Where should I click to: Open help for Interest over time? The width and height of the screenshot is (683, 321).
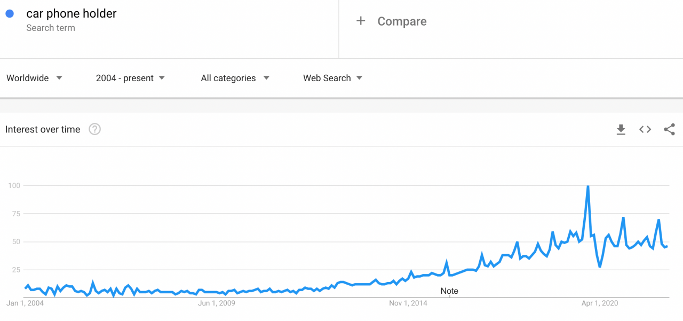pyautogui.click(x=94, y=129)
